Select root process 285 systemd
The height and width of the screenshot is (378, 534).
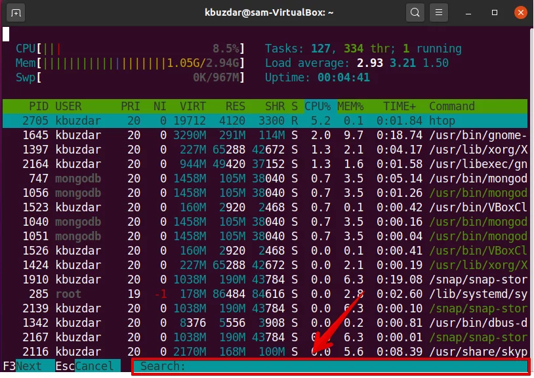[265, 294]
